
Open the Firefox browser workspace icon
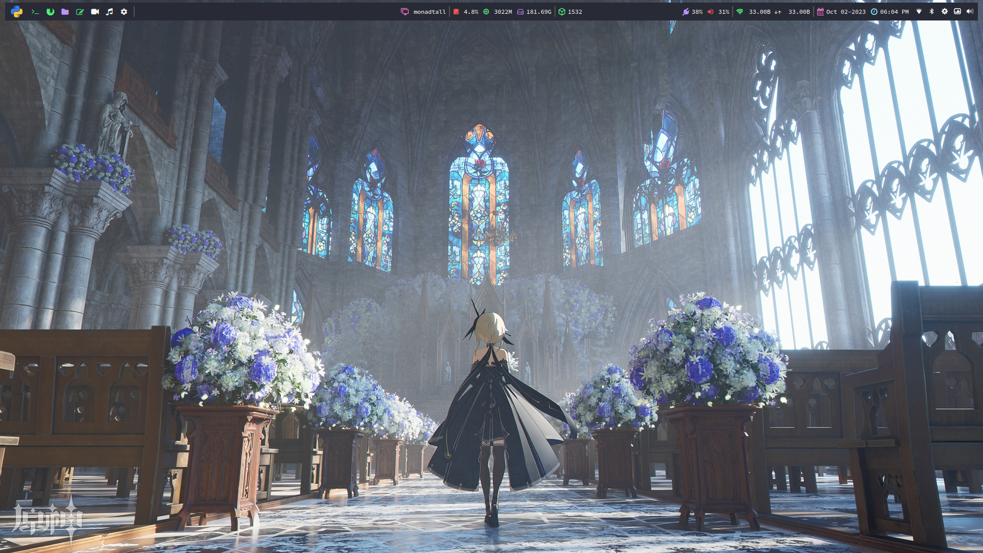(50, 11)
